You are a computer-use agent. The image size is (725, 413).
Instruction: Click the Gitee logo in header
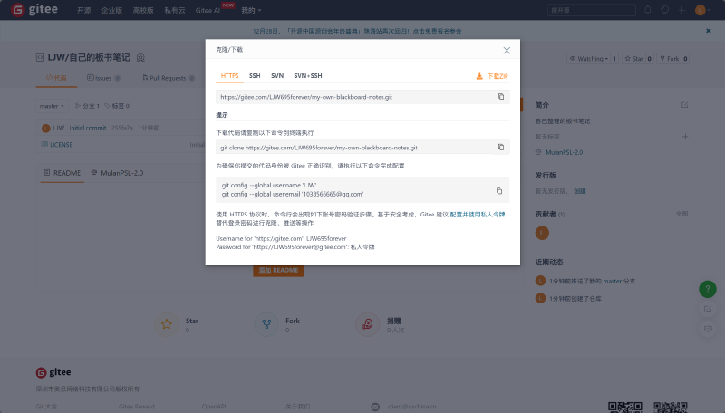point(34,10)
